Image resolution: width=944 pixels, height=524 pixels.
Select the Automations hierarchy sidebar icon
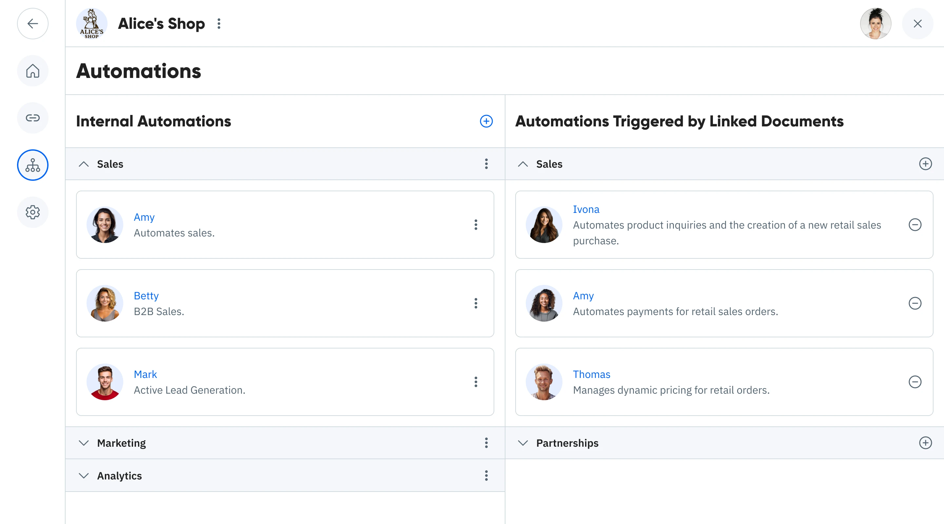click(33, 165)
